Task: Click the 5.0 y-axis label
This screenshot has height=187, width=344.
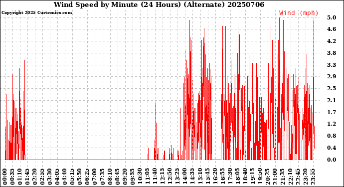Action: [x=332, y=17]
